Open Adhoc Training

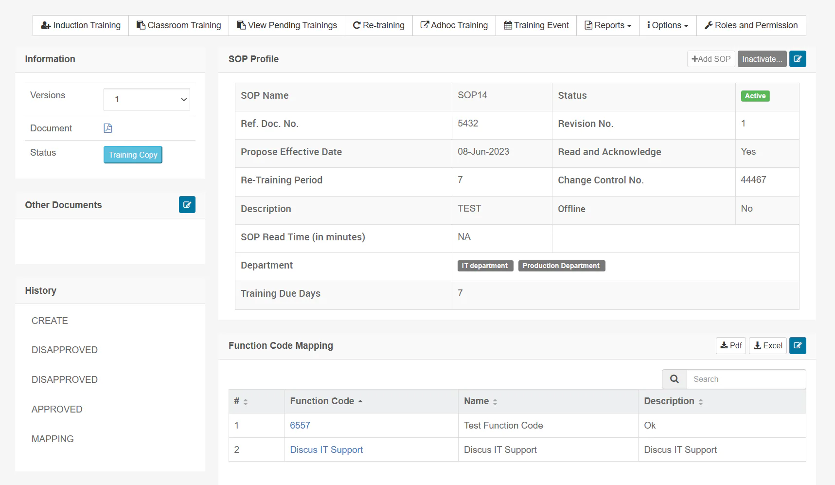[454, 25]
